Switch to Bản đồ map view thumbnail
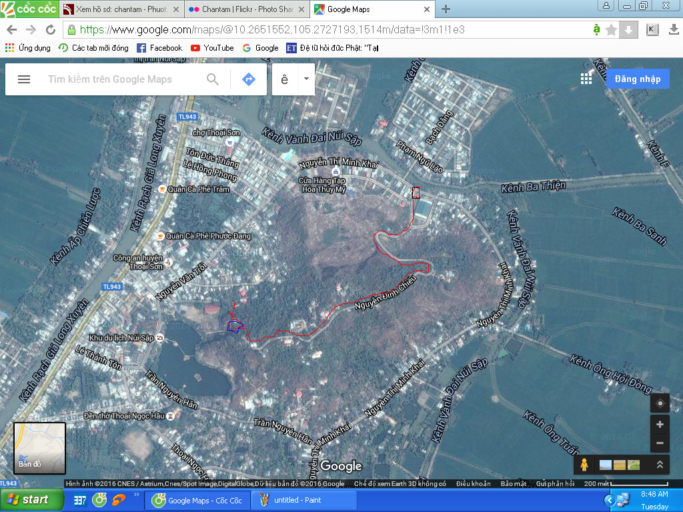This screenshot has height=512, width=683. (x=39, y=449)
